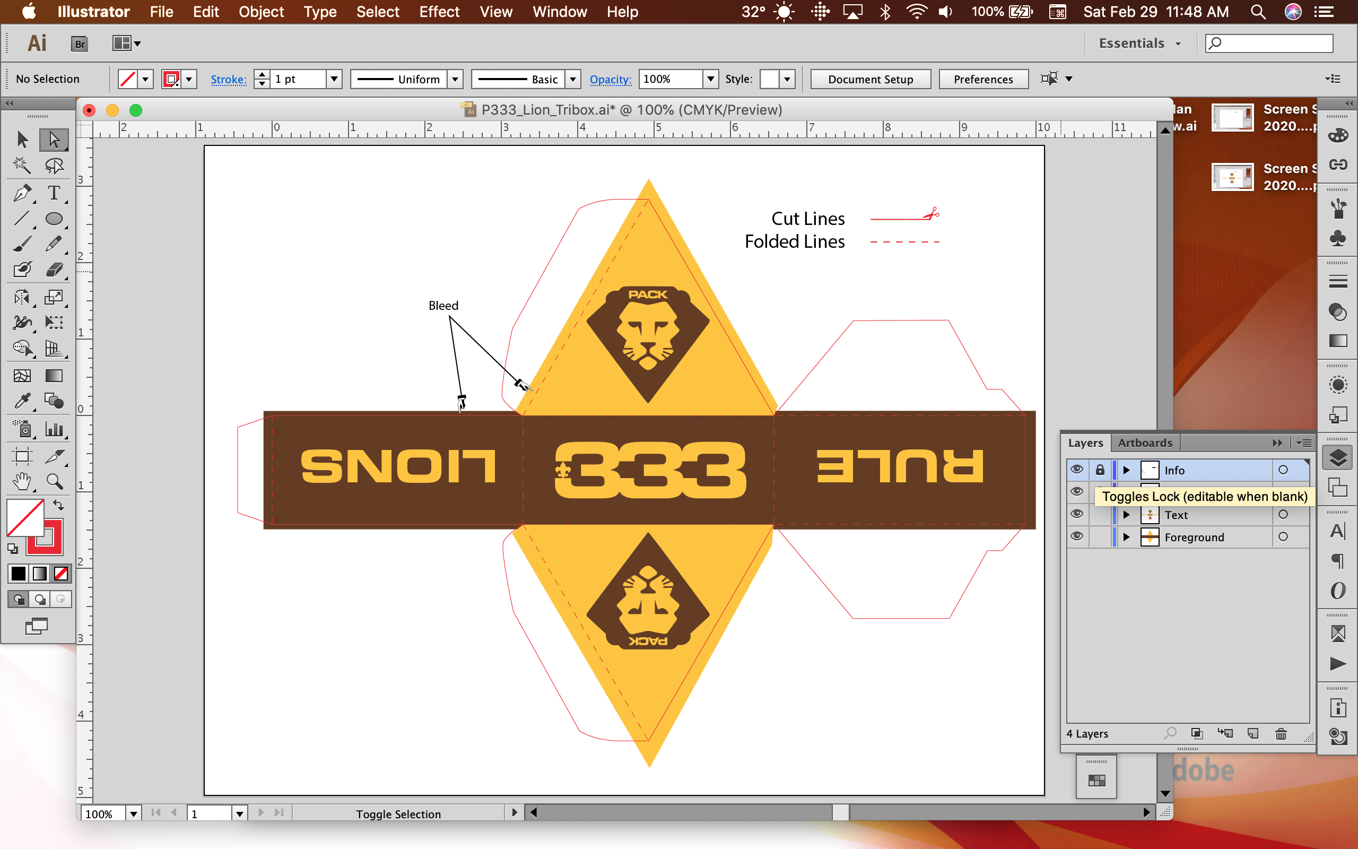1358x849 pixels.
Task: Select the Ellipse tool
Action: (x=54, y=219)
